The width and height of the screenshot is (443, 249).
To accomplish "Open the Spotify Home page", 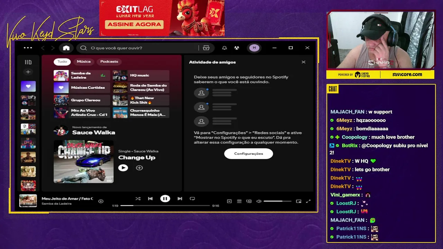I will coord(66,48).
